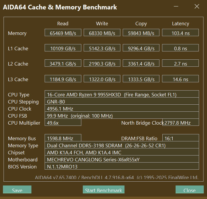
Task: Click the Memory Type label
Action: click(23, 146)
